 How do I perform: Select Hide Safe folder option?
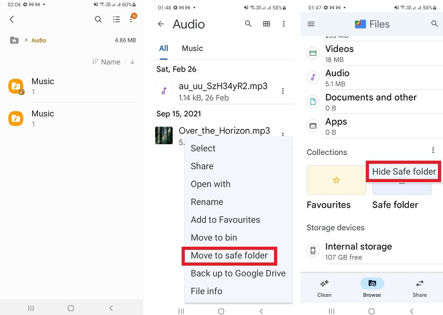pos(404,171)
